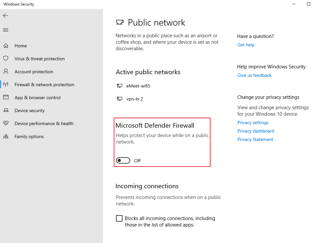Select the eMeet-wifi5 network entry
The height and width of the screenshot is (243, 321).
coord(138,86)
